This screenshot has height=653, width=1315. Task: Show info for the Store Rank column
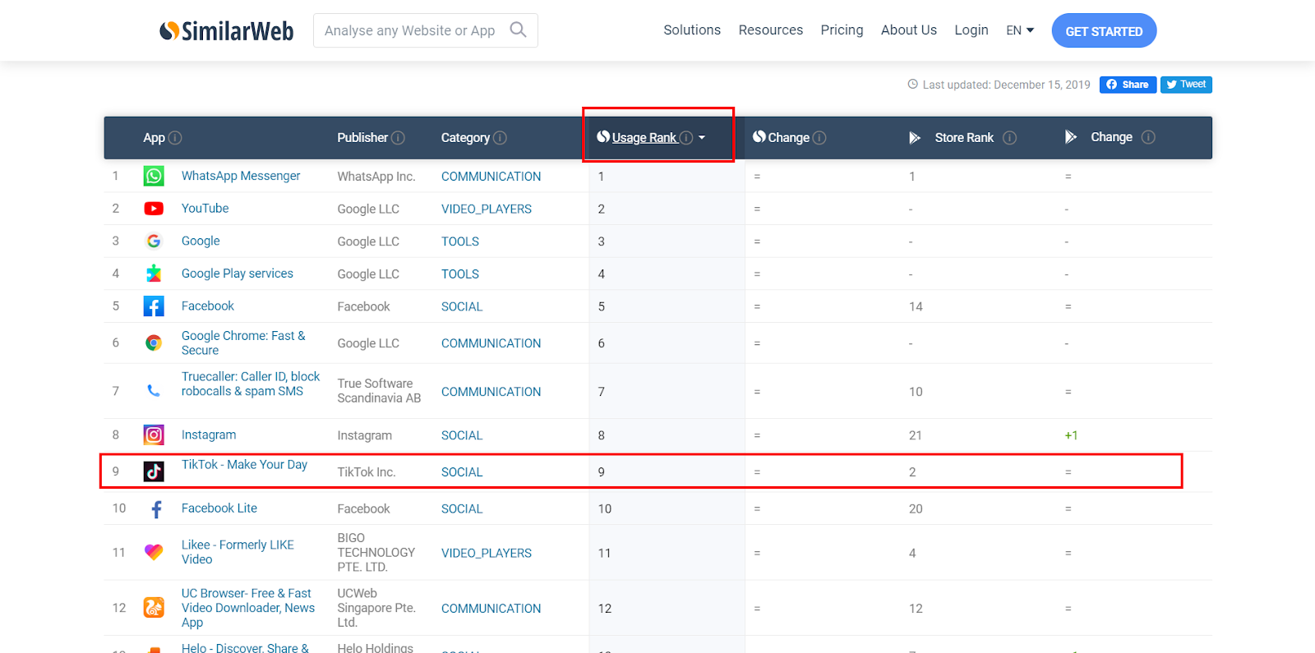(x=1010, y=138)
